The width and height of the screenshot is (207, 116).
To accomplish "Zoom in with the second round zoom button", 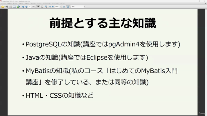I will pyautogui.click(x=53, y=6).
